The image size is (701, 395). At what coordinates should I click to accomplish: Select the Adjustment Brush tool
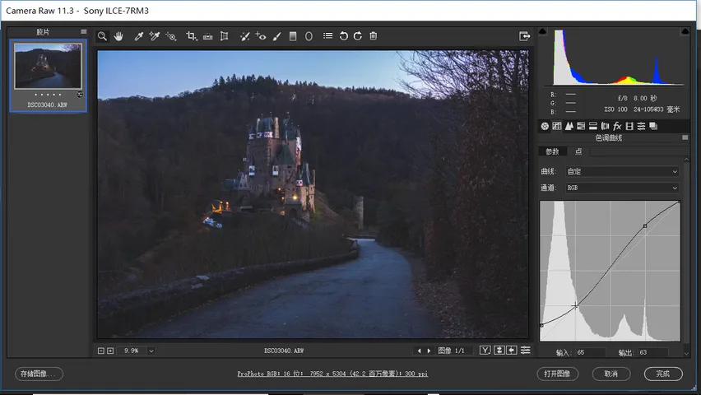277,36
